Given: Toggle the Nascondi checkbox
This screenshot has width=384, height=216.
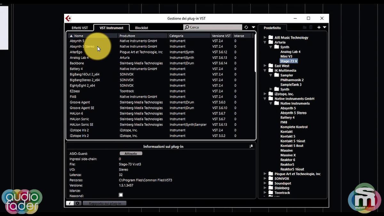Looking at the screenshot, I should pos(121,195).
